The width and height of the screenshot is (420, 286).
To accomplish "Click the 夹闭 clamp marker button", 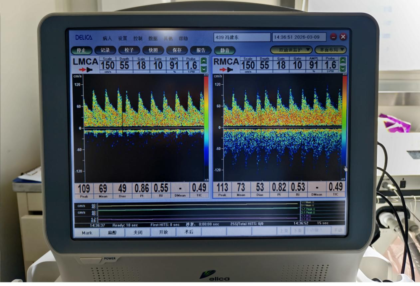I will 138,232.
